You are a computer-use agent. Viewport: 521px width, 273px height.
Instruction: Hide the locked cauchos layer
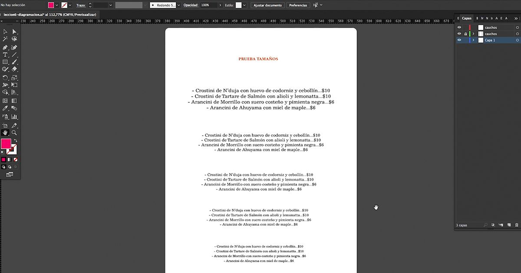click(x=459, y=34)
